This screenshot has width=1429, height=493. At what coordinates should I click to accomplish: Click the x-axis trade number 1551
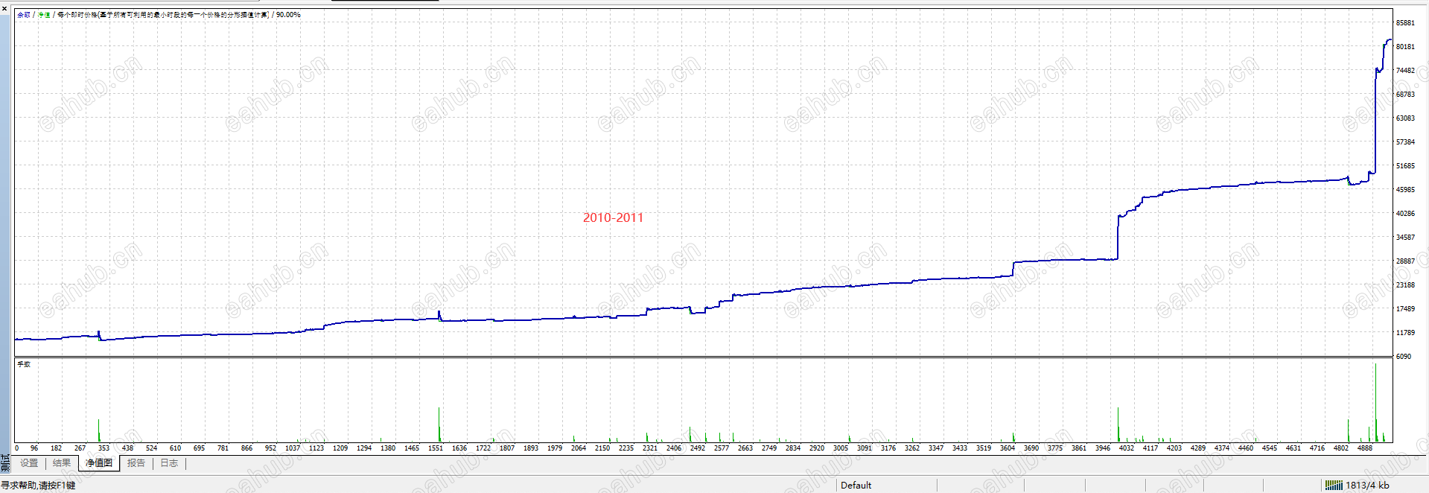pyautogui.click(x=436, y=448)
